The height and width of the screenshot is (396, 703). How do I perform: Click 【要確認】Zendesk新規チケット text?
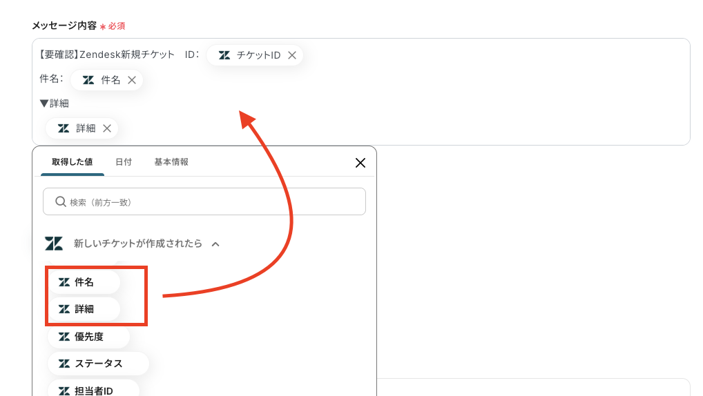[x=105, y=55]
